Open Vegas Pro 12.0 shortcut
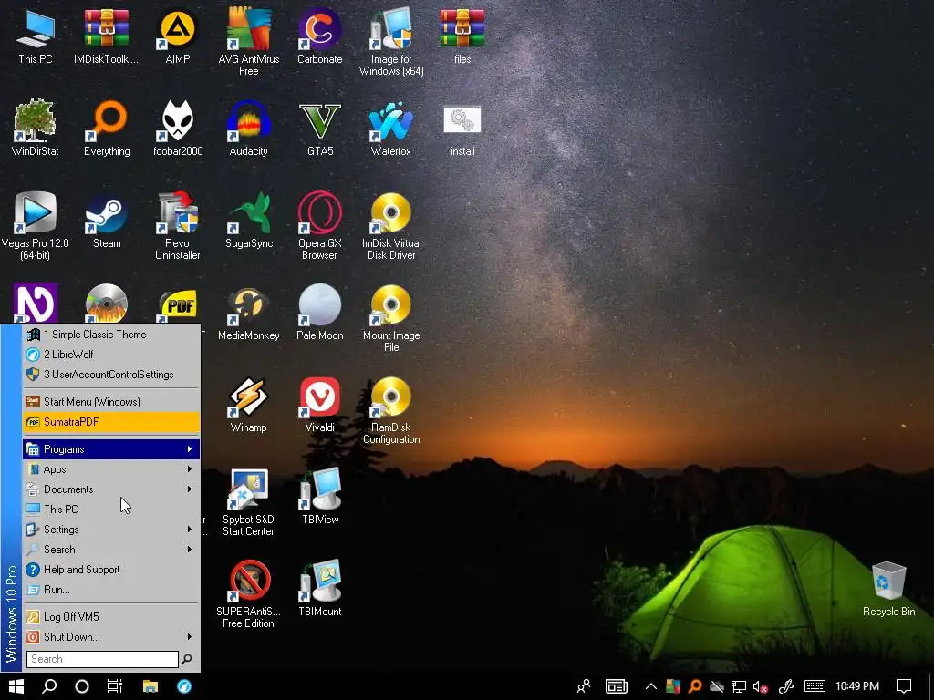This screenshot has width=934, height=700. (36, 226)
